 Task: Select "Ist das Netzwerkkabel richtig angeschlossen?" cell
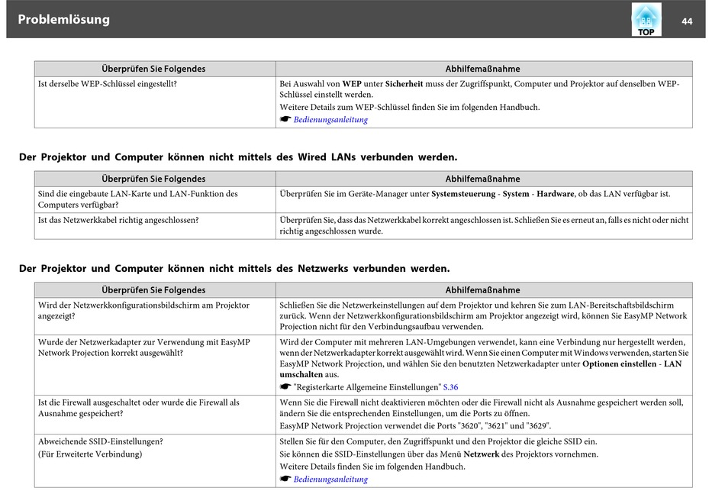155,226
